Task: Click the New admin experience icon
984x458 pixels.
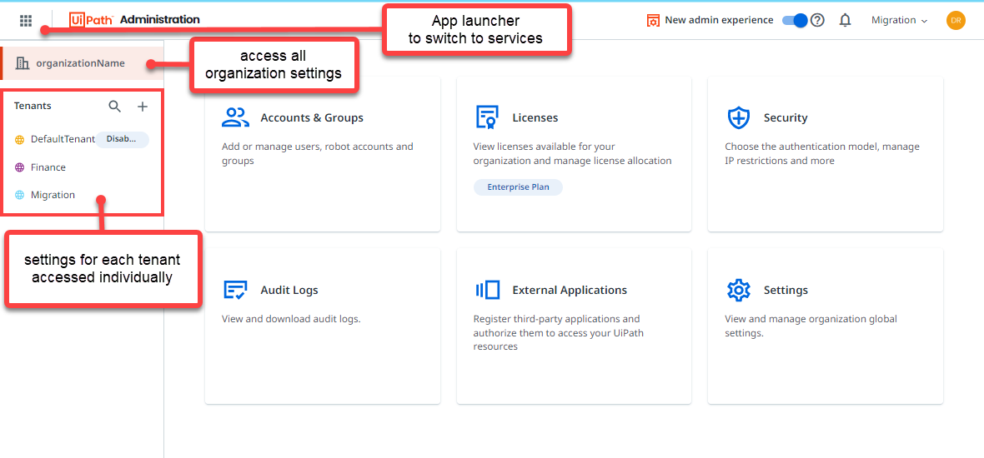Action: (x=653, y=21)
